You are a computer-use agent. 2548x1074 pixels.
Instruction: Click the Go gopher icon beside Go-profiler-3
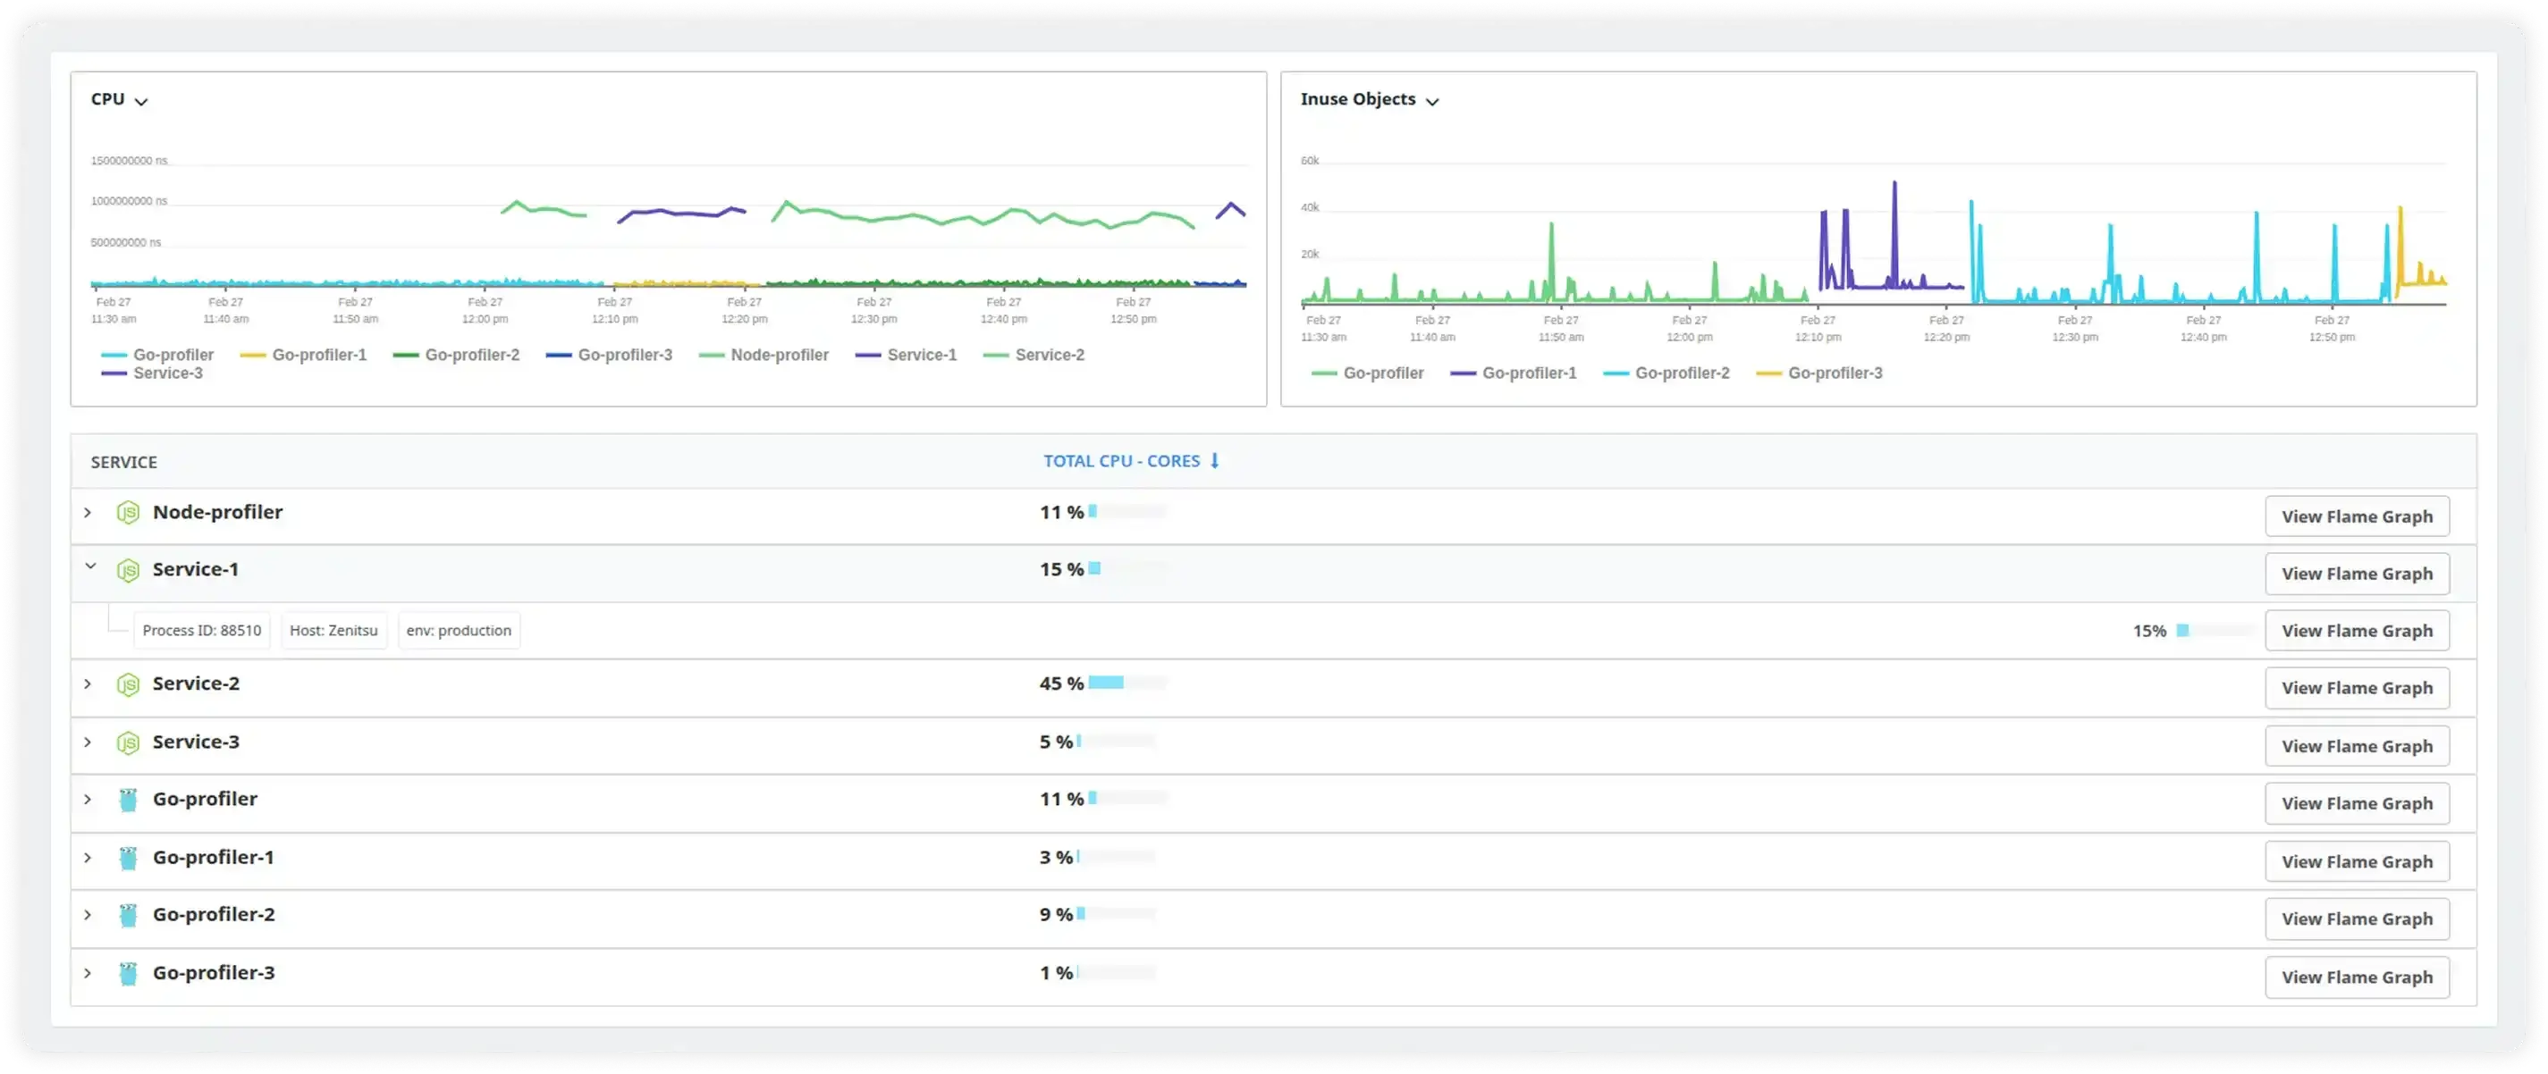coord(128,974)
